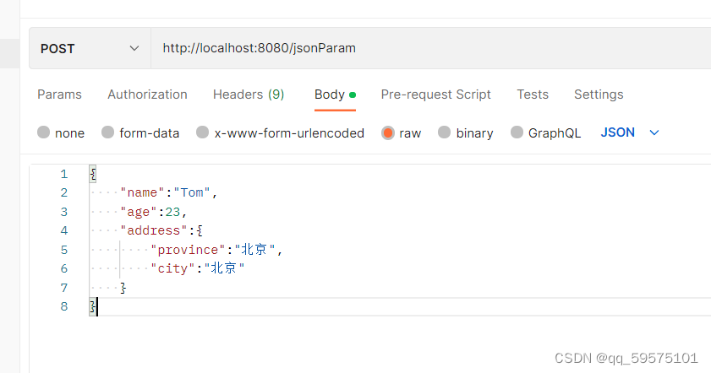Open the Pre-request Script tab

435,95
